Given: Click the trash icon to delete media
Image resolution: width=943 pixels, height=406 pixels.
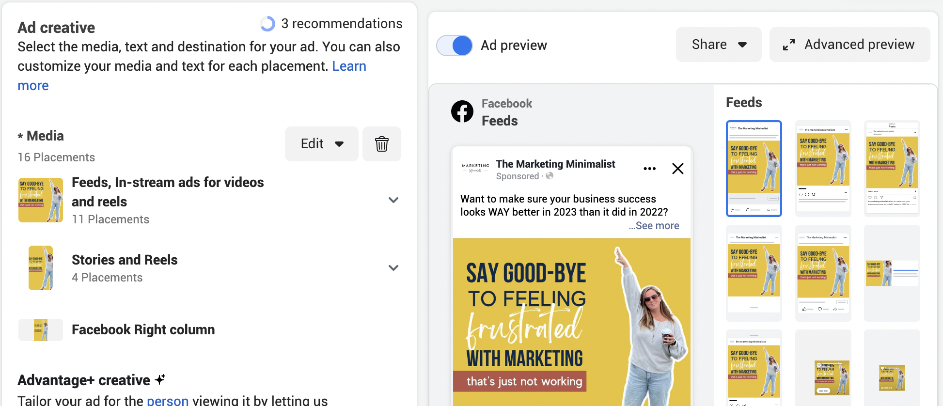Looking at the screenshot, I should (x=381, y=144).
